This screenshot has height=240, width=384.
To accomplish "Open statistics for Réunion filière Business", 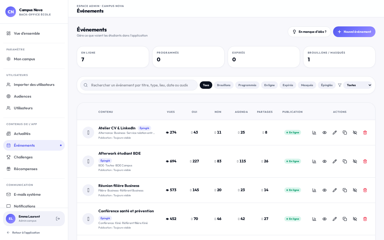I will pos(314,190).
